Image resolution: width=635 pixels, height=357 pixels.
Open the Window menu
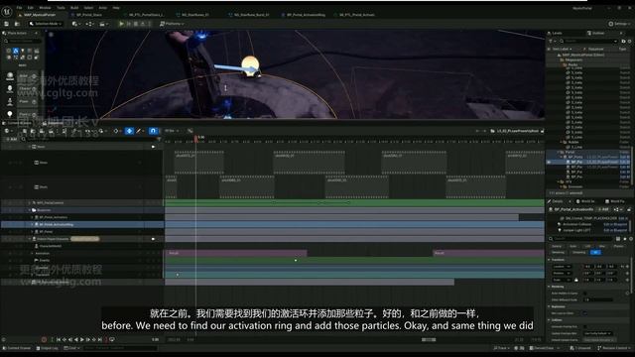click(x=45, y=8)
